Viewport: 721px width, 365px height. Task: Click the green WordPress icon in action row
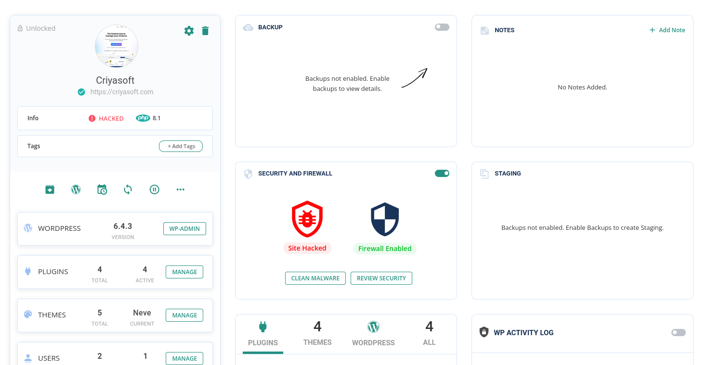pos(76,189)
